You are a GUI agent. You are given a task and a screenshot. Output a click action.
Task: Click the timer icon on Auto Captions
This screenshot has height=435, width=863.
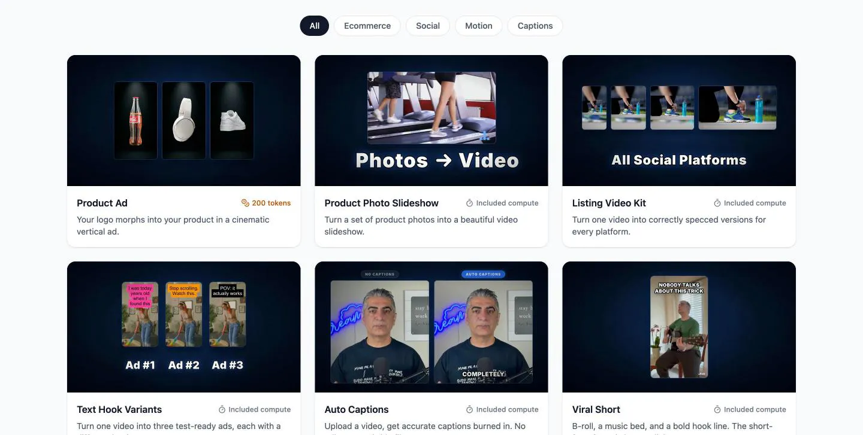coord(470,410)
